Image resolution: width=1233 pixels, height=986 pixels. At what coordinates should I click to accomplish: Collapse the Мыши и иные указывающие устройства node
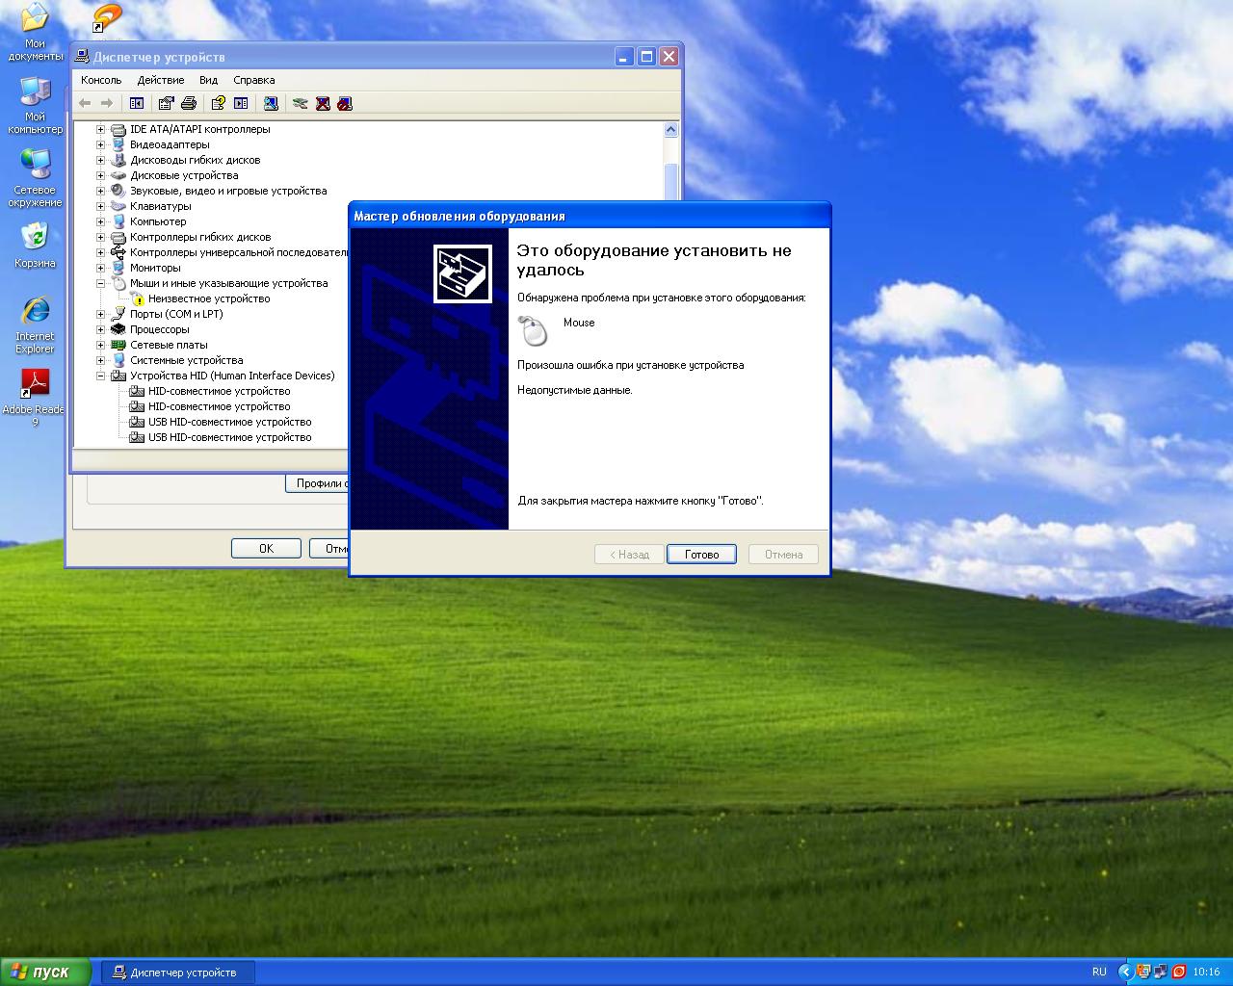click(100, 283)
